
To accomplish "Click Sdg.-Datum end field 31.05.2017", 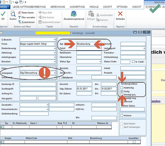I will tap(109, 89).
